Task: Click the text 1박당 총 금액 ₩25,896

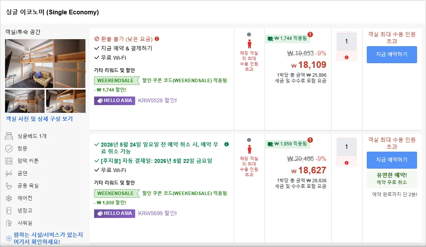Action: click(302, 75)
